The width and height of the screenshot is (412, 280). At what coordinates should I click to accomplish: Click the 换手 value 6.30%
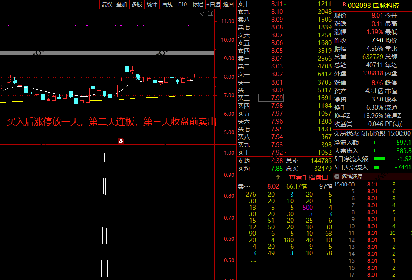[x=375, y=107]
